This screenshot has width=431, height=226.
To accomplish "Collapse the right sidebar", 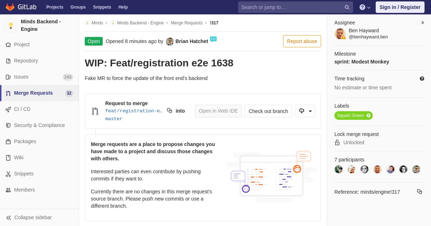I will (422, 23).
